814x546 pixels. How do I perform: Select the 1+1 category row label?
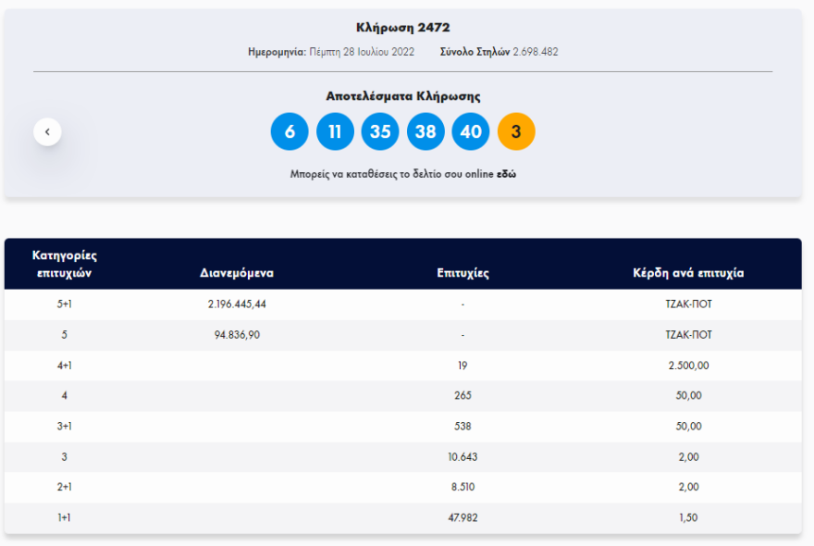click(x=65, y=518)
